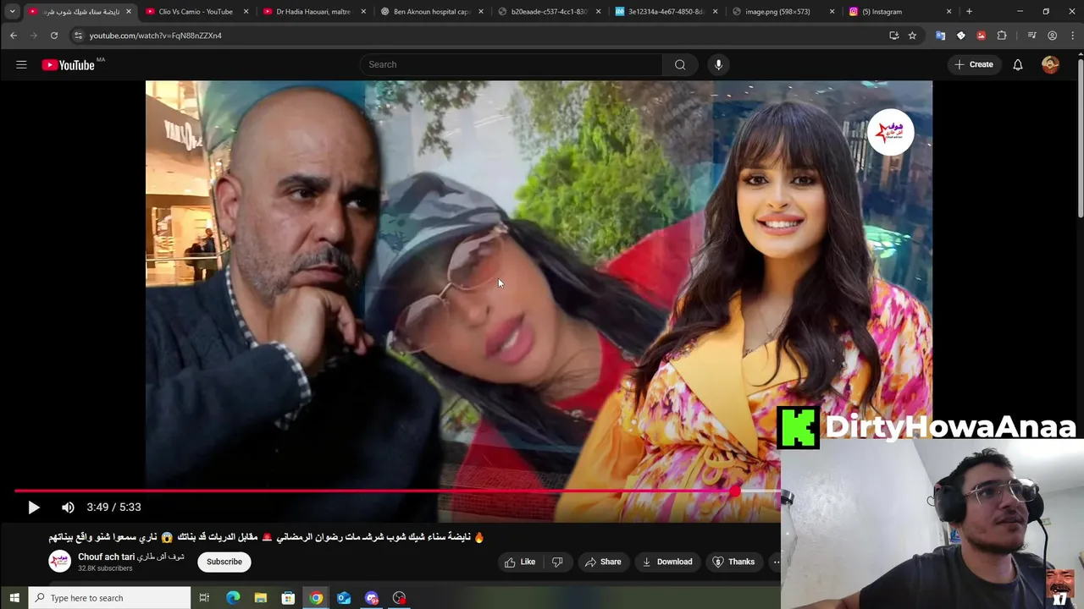Viewport: 1084px width, 609px height.
Task: Open the Windows Start menu
Action: 14,598
